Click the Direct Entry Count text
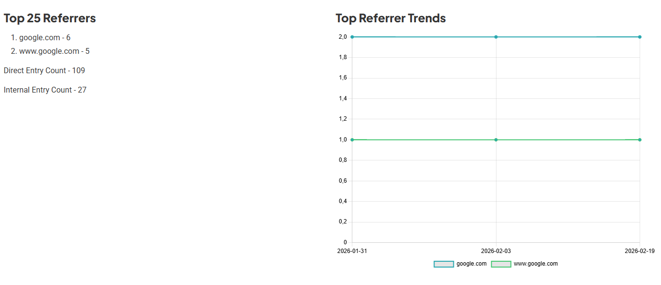 pyautogui.click(x=44, y=71)
